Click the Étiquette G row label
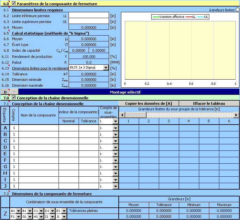Viewport: 240px width, 220px height. click(5, 167)
